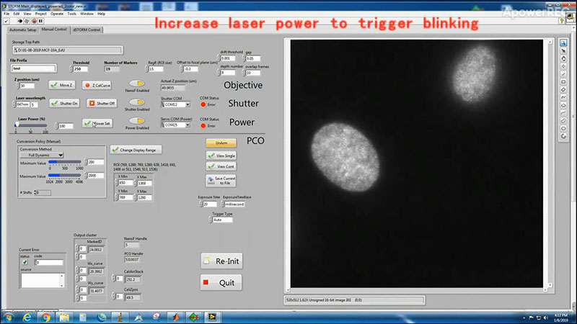The width and height of the screenshot is (577, 324).
Task: Switch to the Automatic Setup tab
Action: 23,30
